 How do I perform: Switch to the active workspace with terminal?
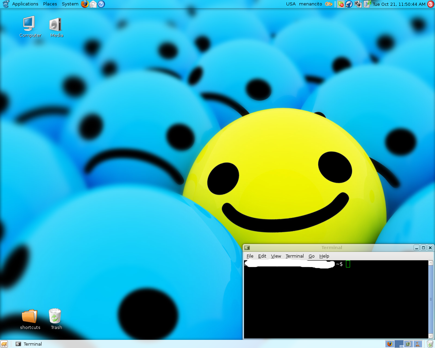[x=399, y=344]
